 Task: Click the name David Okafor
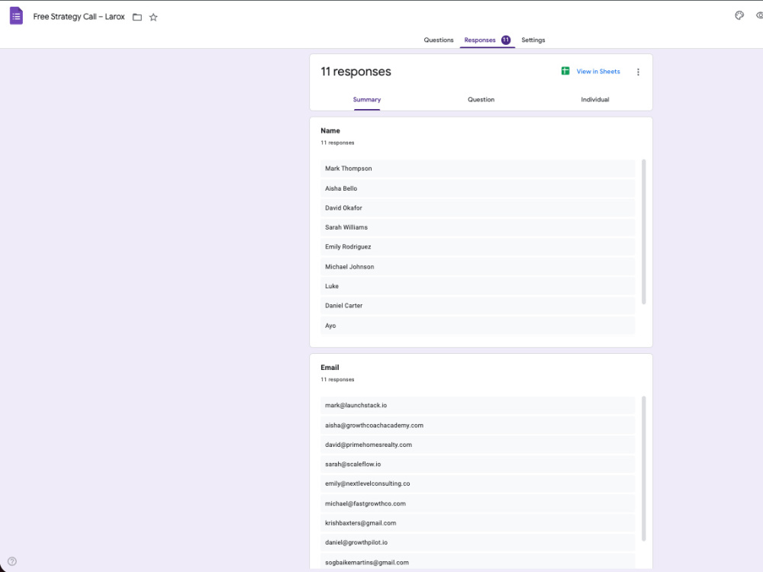pos(343,207)
